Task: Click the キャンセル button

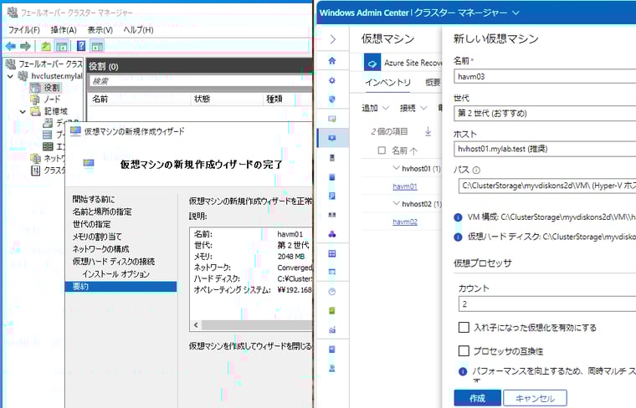Action: [535, 398]
